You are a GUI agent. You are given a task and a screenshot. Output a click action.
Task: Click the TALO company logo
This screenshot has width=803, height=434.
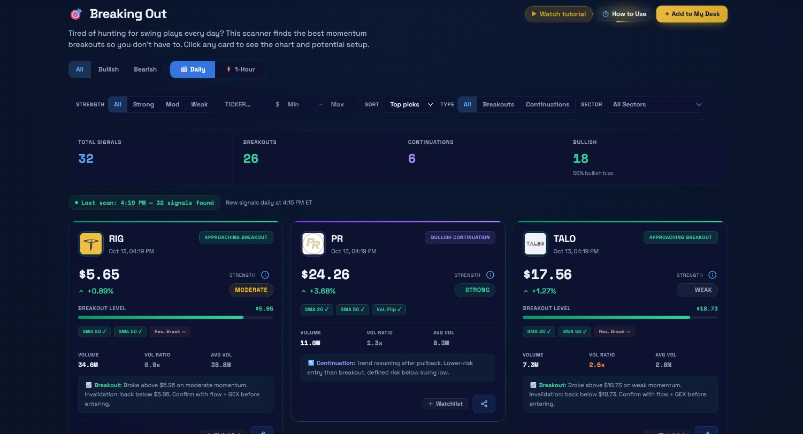click(x=535, y=244)
